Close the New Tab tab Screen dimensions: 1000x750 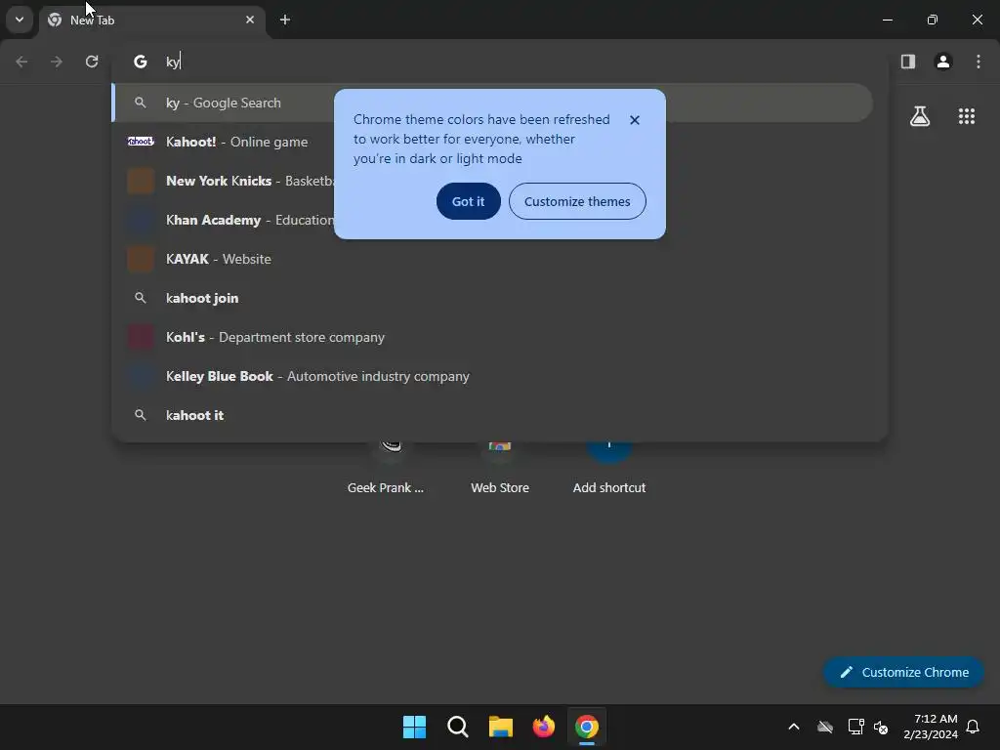coord(250,20)
